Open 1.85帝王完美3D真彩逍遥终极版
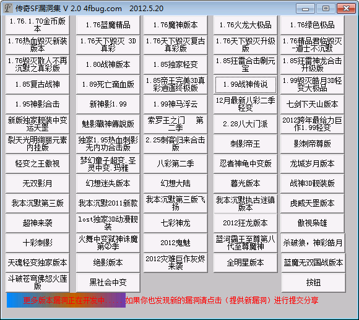This screenshot has height=320, width=359. (176, 84)
